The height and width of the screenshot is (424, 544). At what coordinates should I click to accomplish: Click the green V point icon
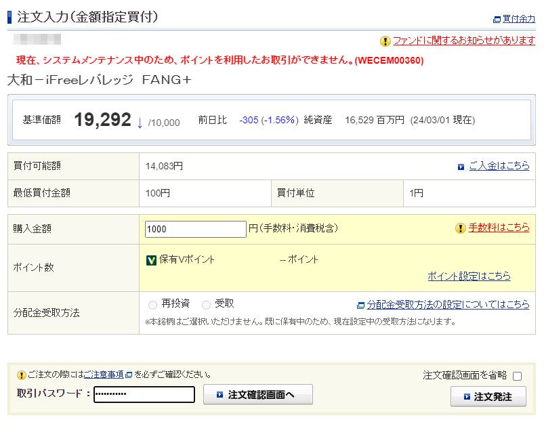coord(152,259)
